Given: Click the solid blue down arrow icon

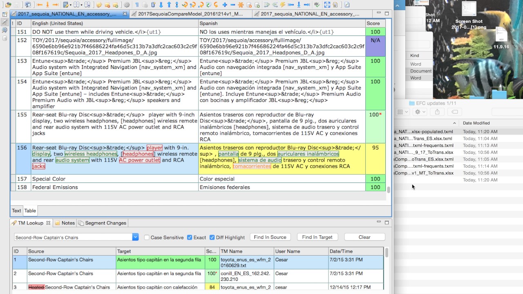Looking at the screenshot, I should [x=161, y=5].
